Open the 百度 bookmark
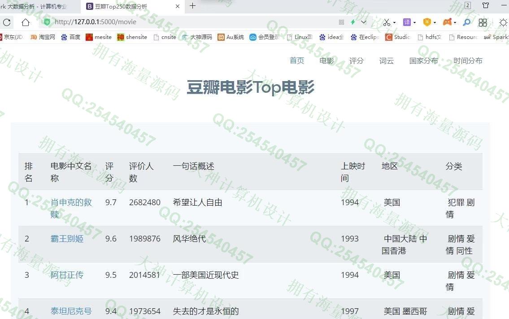 pos(71,37)
